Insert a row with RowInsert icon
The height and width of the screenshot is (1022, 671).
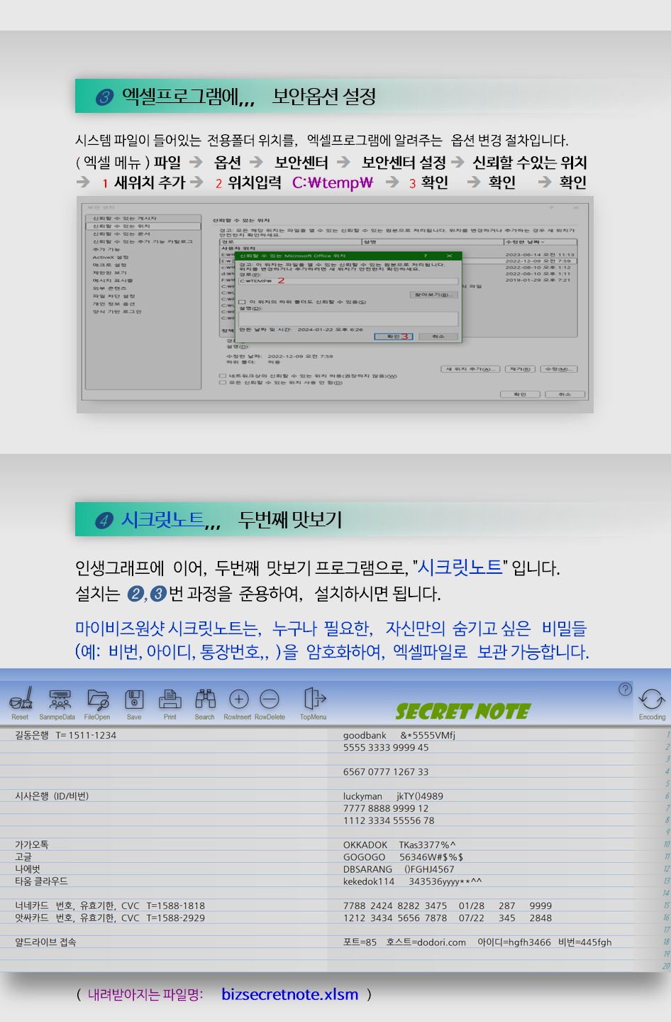coord(238,700)
